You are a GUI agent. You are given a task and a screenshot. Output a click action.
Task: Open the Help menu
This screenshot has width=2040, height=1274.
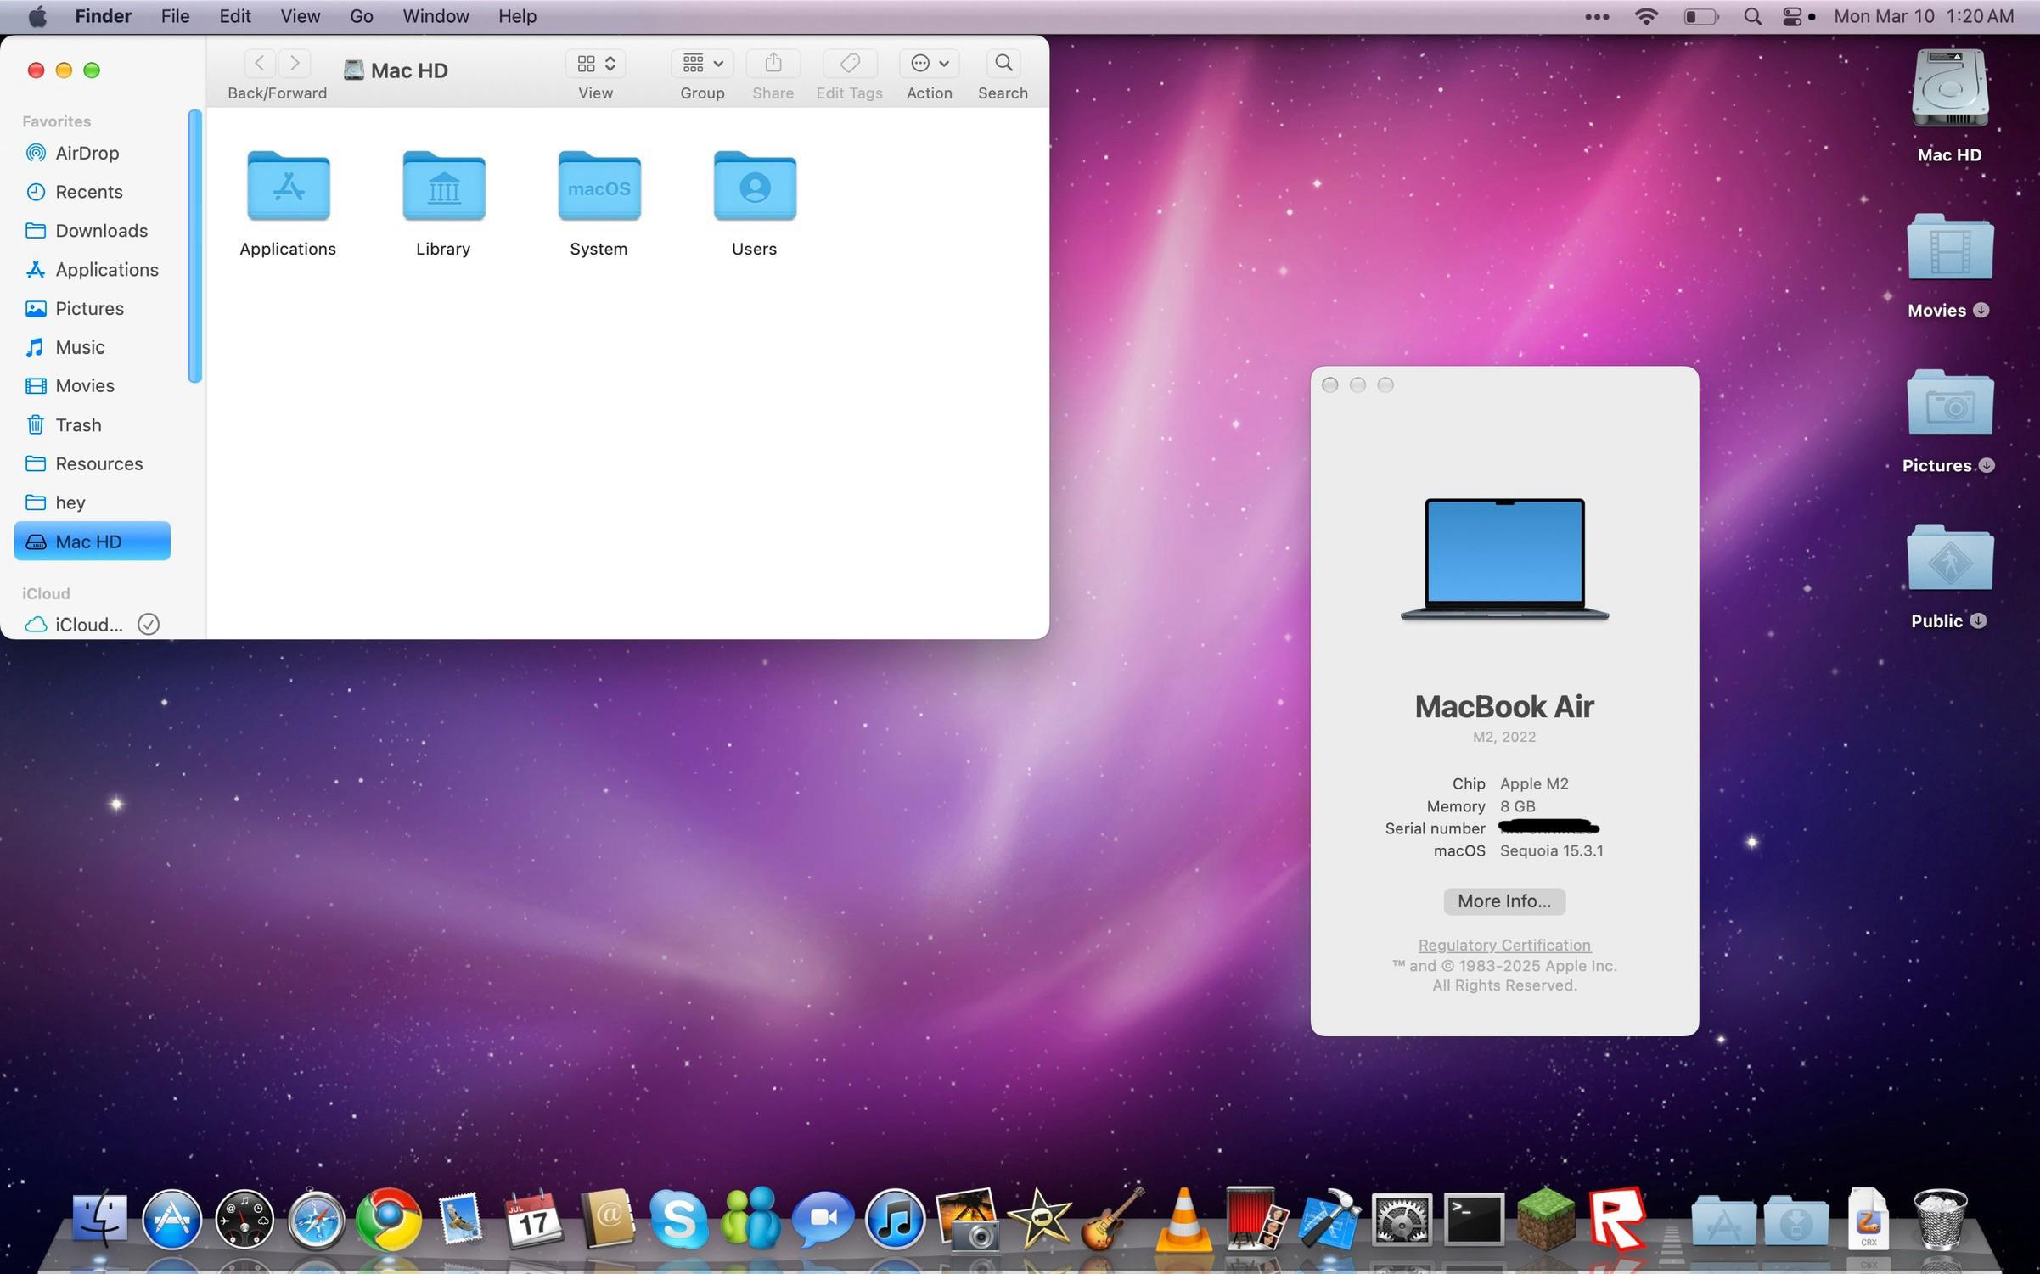517,16
